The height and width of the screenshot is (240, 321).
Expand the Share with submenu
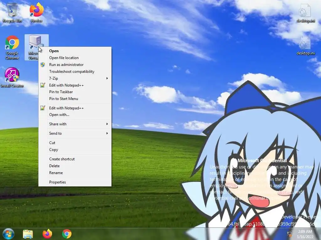(75, 124)
